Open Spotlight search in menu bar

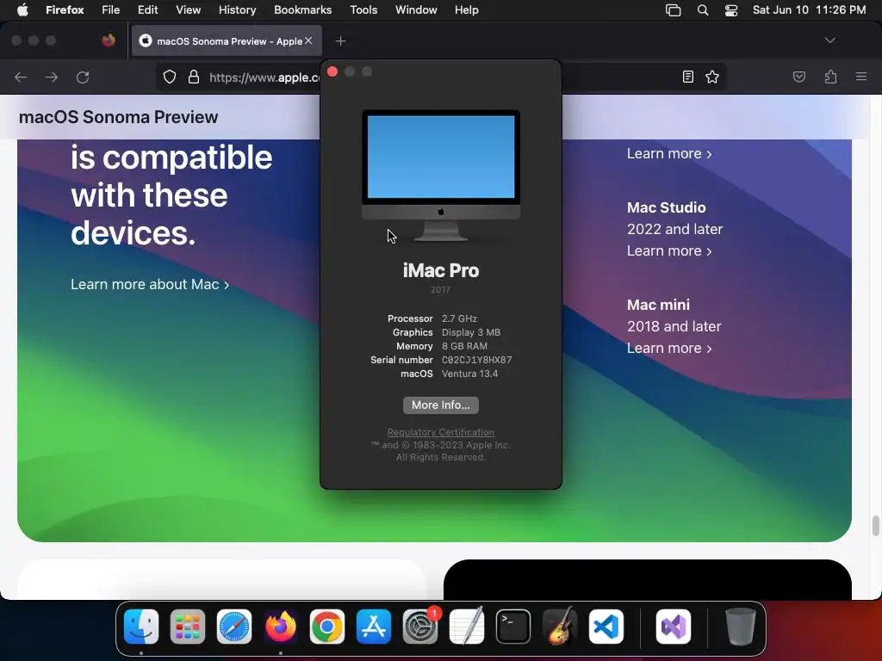tap(703, 10)
